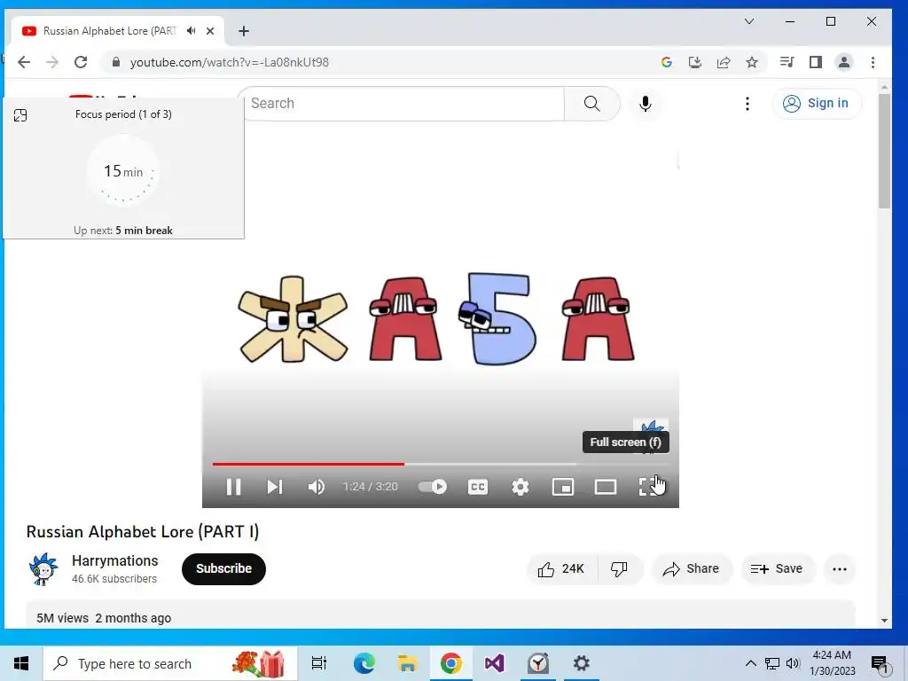The image size is (908, 681).
Task: Open more actions ellipsis under video
Action: pos(839,569)
